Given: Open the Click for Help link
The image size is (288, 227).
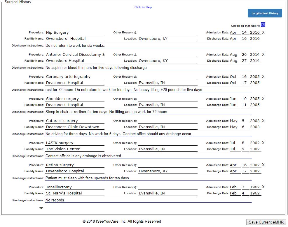Looking at the screenshot, I should pos(143,7).
